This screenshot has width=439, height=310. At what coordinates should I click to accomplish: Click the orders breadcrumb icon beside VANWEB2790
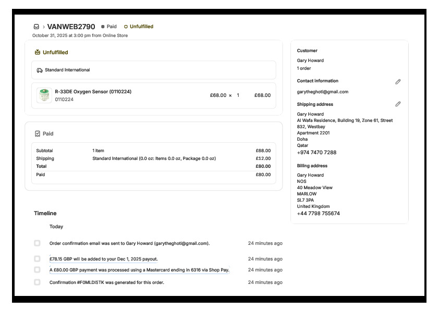pos(36,27)
